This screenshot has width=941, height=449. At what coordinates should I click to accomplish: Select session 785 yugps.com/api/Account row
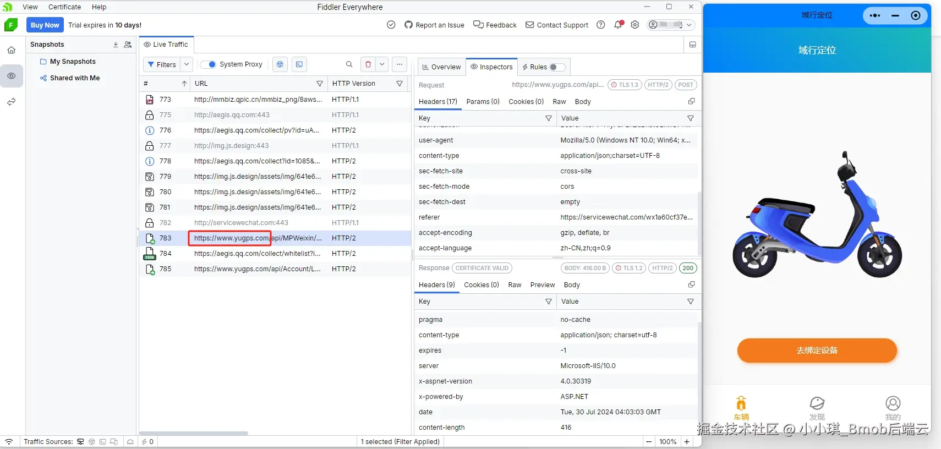click(x=275, y=269)
